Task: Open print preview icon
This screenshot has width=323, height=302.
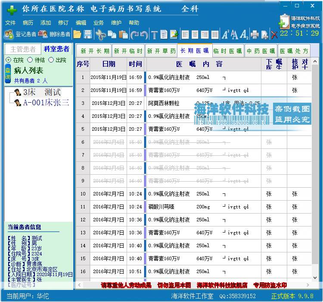Action: click(264, 35)
